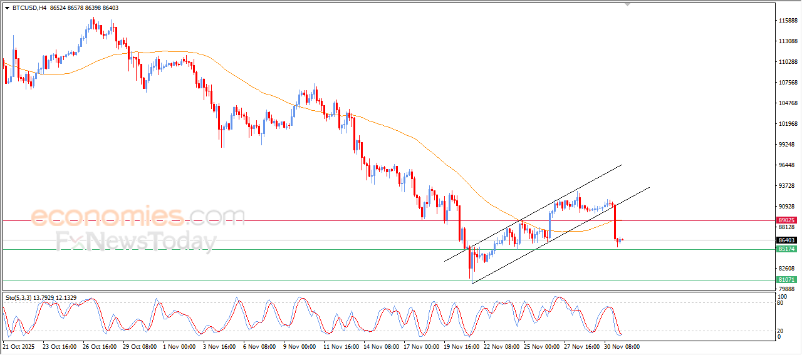Image resolution: width=802 pixels, height=355 pixels.
Task: Select the red 89025 price label
Action: point(786,220)
